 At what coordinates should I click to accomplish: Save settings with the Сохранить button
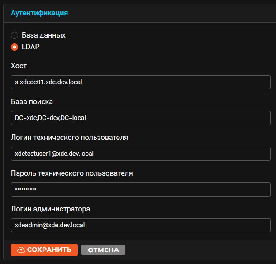tap(44, 250)
